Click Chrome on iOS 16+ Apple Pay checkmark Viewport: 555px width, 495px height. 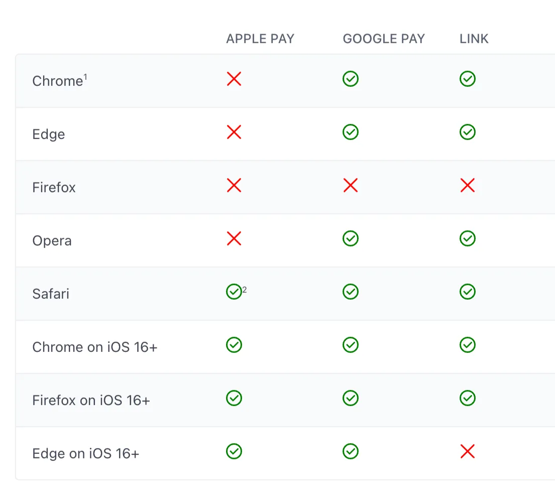point(234,345)
